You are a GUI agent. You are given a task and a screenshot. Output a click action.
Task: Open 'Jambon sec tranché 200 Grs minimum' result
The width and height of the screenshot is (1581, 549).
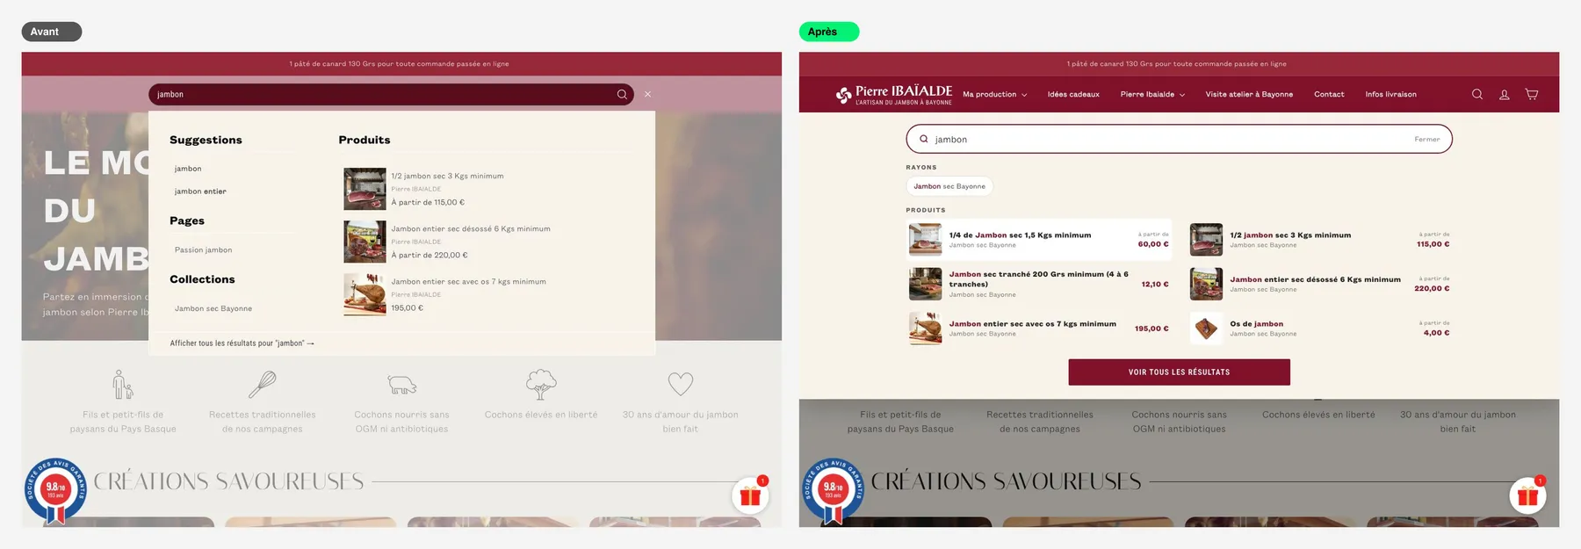(1039, 284)
